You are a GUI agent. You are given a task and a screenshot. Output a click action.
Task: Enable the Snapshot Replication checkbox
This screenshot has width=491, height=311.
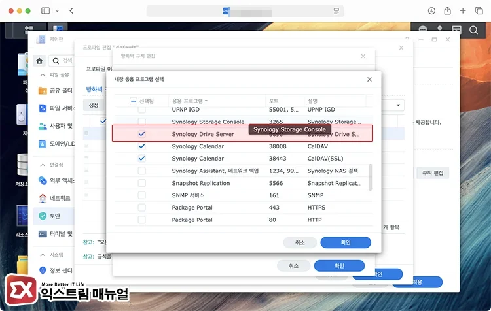click(142, 184)
